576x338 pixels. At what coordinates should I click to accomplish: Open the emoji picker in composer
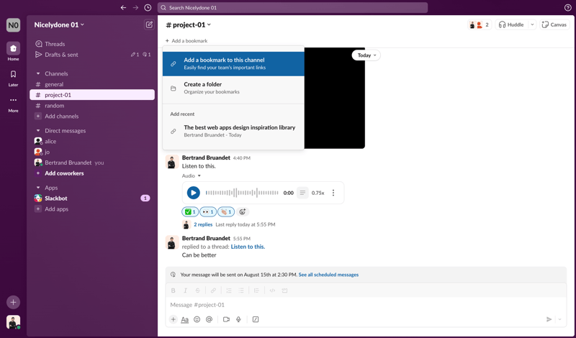pos(197,319)
